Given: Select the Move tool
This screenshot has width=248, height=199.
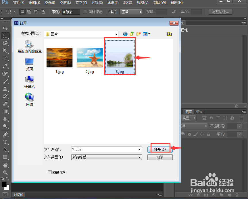Looking at the screenshot, I should click(x=5, y=28).
